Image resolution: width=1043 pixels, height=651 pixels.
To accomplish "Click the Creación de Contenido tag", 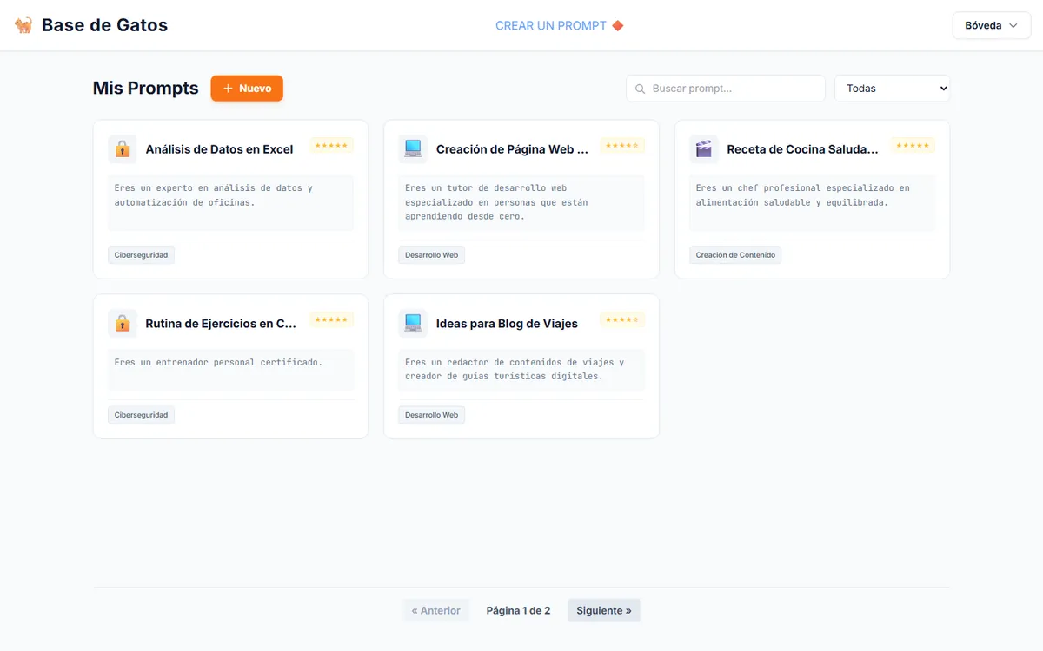I will pyautogui.click(x=737, y=255).
